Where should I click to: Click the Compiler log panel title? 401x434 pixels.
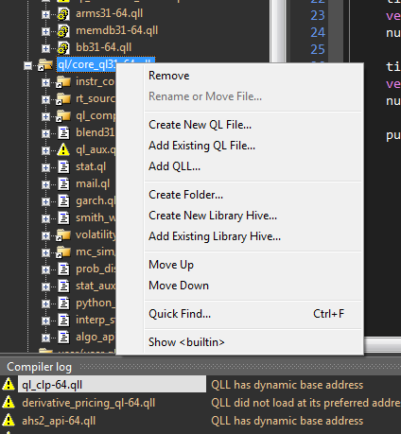40,367
